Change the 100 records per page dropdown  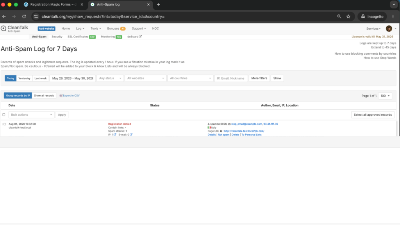click(385, 96)
